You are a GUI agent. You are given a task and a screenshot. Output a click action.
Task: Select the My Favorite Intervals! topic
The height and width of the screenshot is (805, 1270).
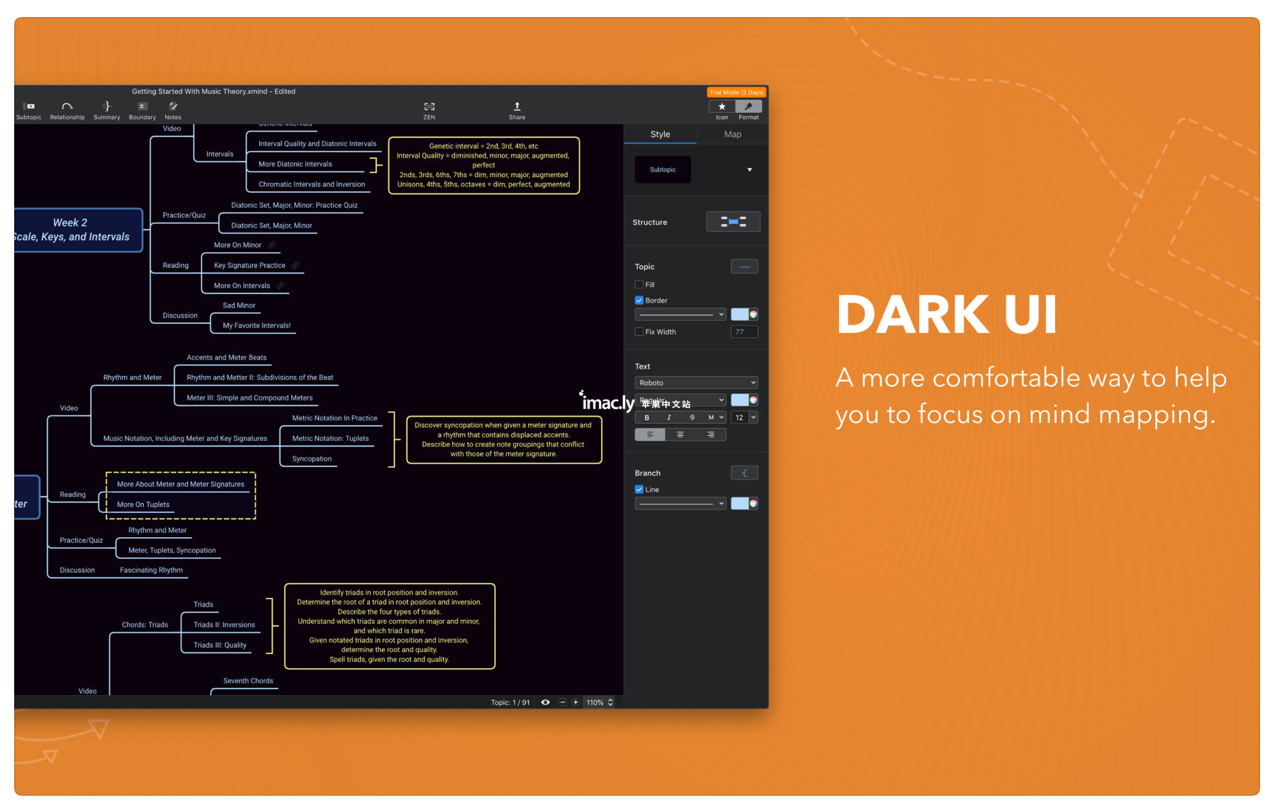click(x=257, y=325)
